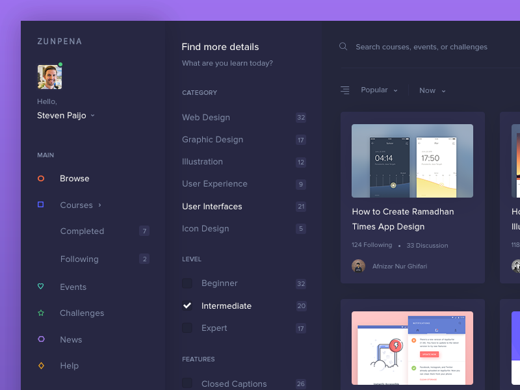
Task: Click the Browse circle icon in sidebar
Action: pyautogui.click(x=41, y=178)
